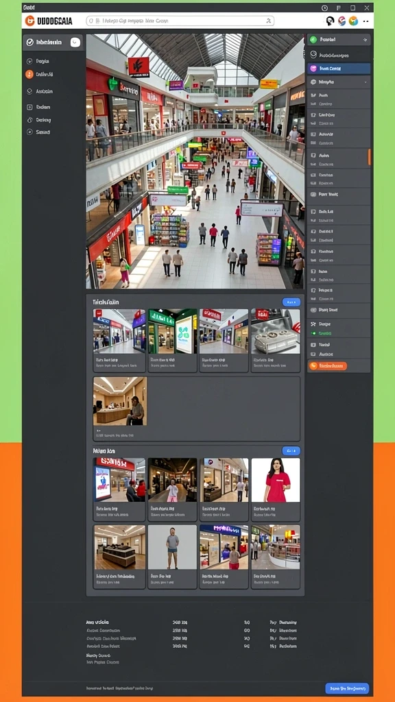Click the check-circle icon in the left sidebar header
Image resolution: width=395 pixels, height=702 pixels.
tap(30, 42)
